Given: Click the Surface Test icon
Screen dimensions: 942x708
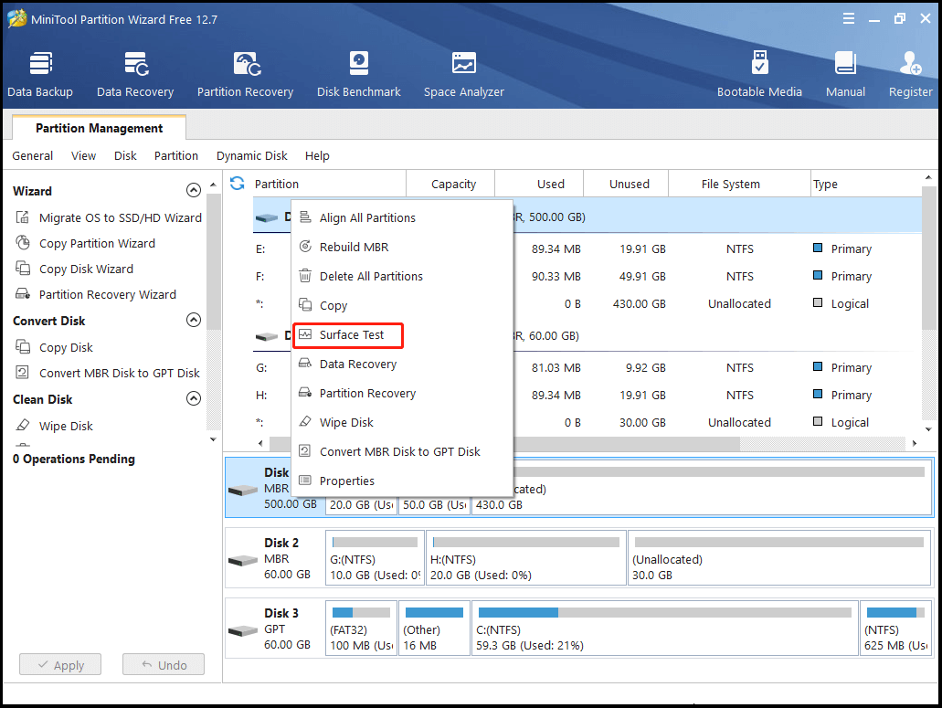Looking at the screenshot, I should click(305, 334).
